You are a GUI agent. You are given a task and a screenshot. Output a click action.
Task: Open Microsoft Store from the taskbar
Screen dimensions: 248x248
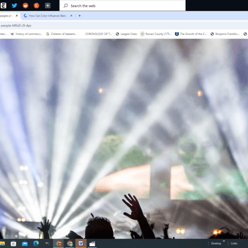13,243
